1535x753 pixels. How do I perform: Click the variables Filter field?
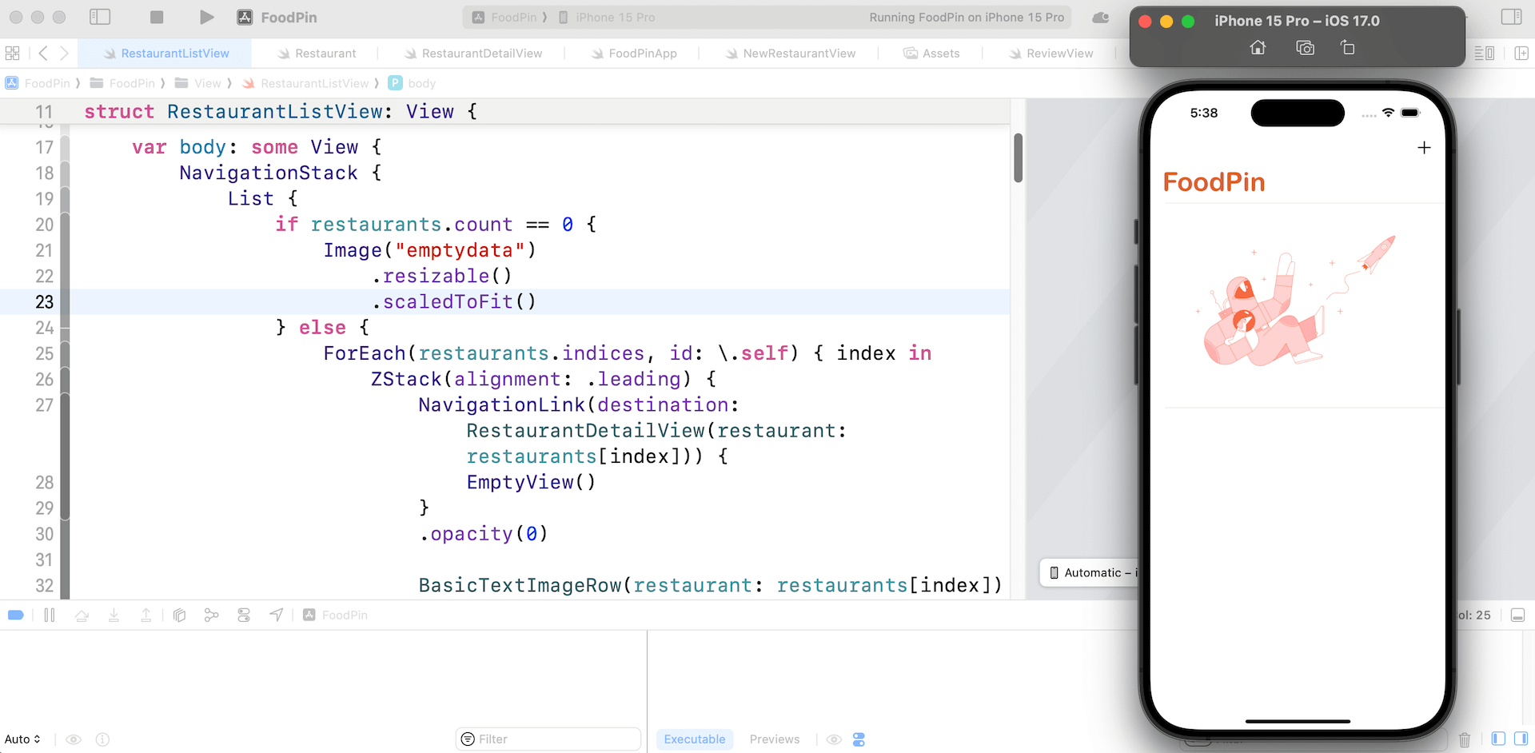point(552,739)
